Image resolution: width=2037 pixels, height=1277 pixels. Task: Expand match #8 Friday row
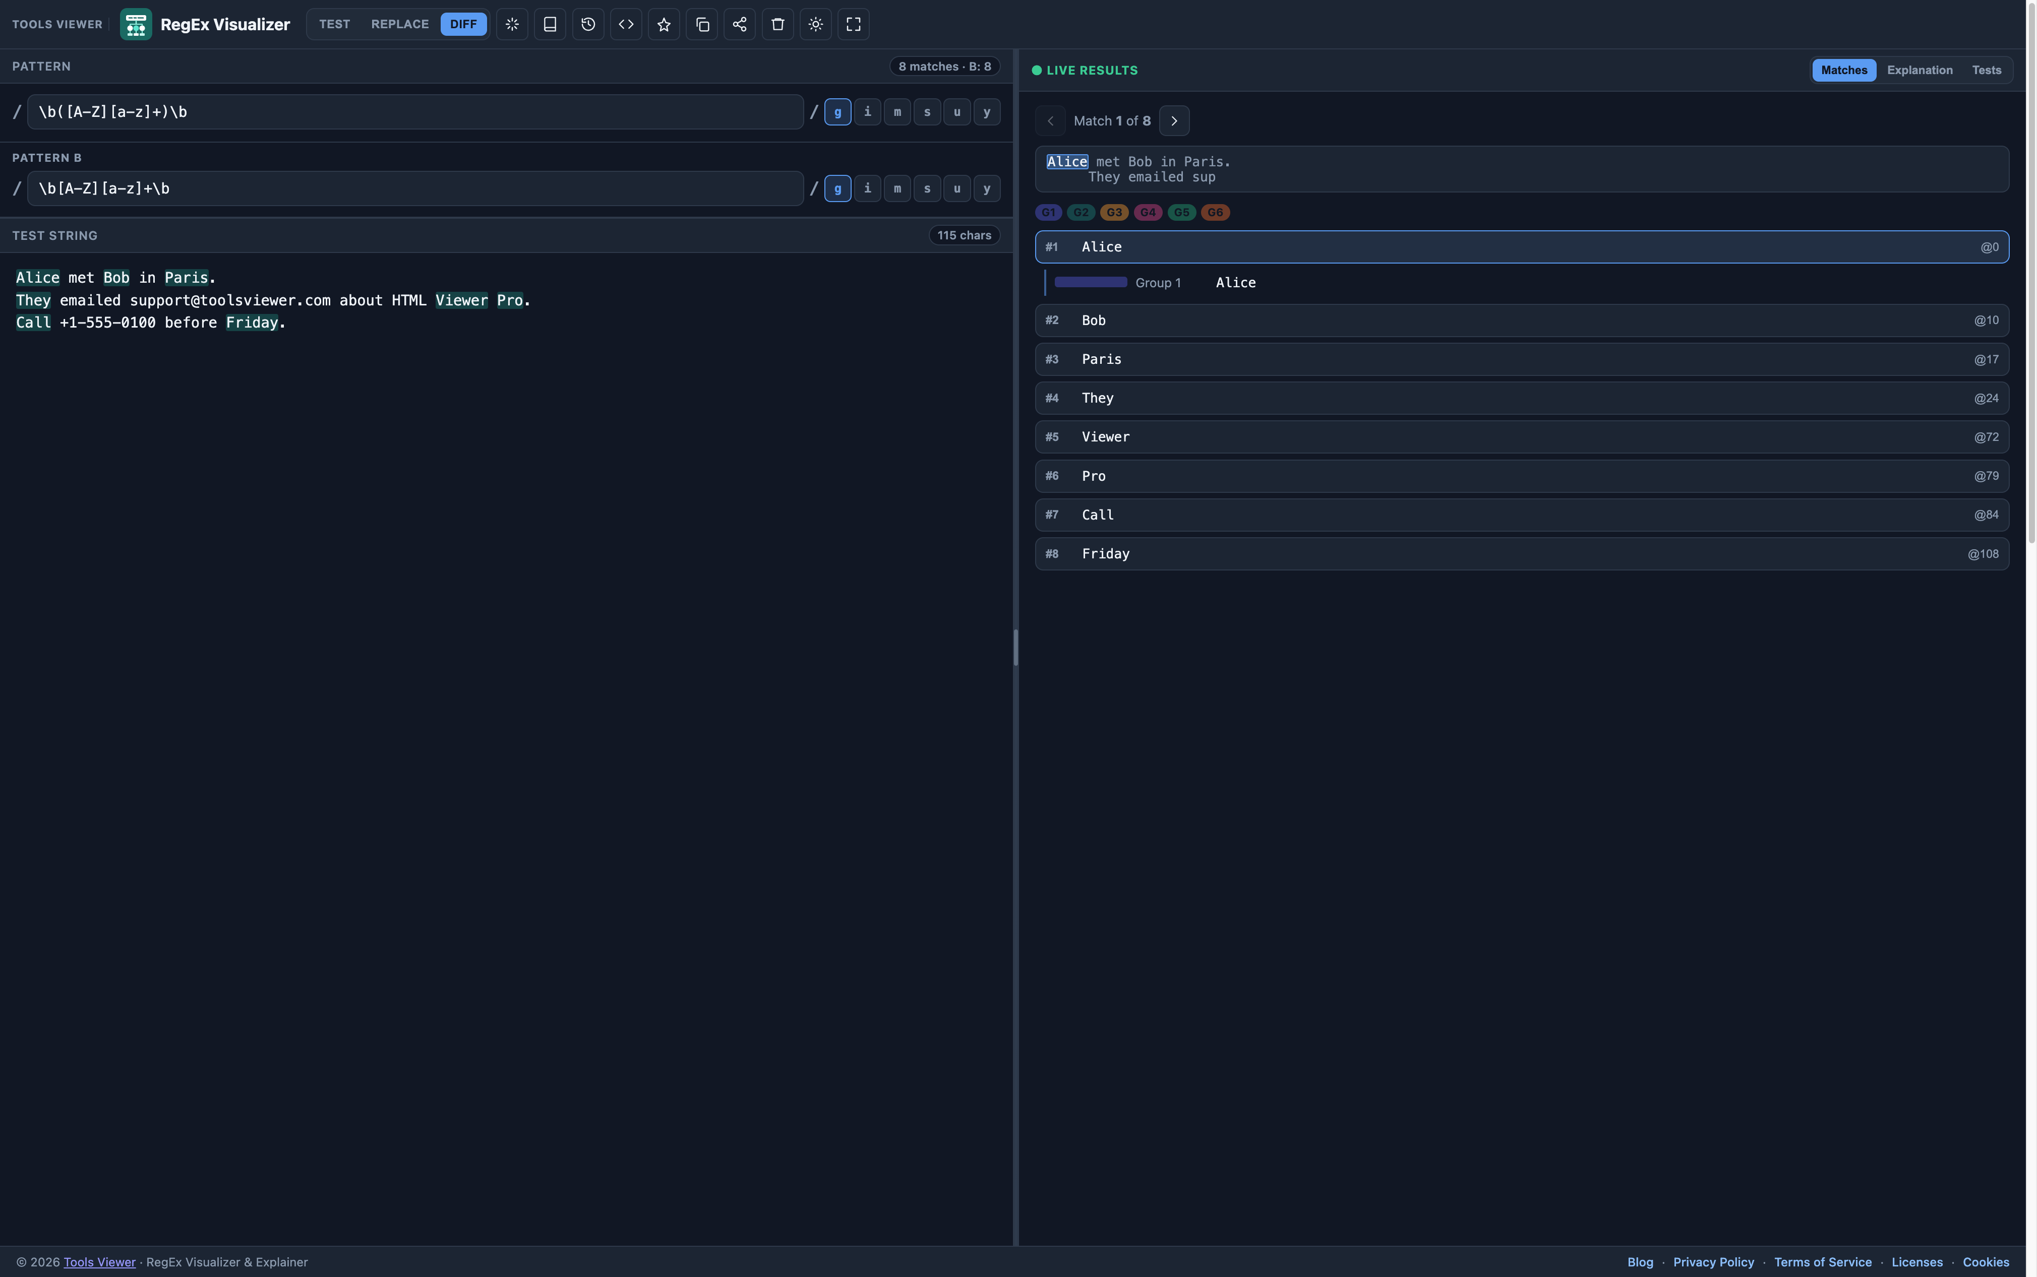pos(1522,553)
